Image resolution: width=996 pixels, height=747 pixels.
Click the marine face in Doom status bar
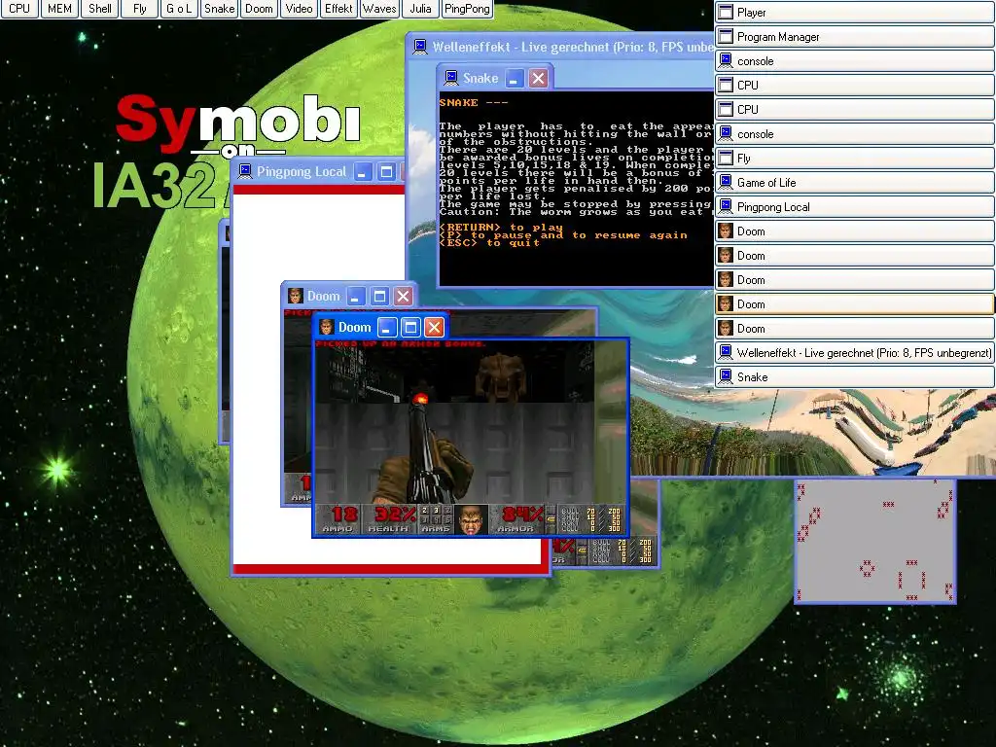click(x=471, y=519)
